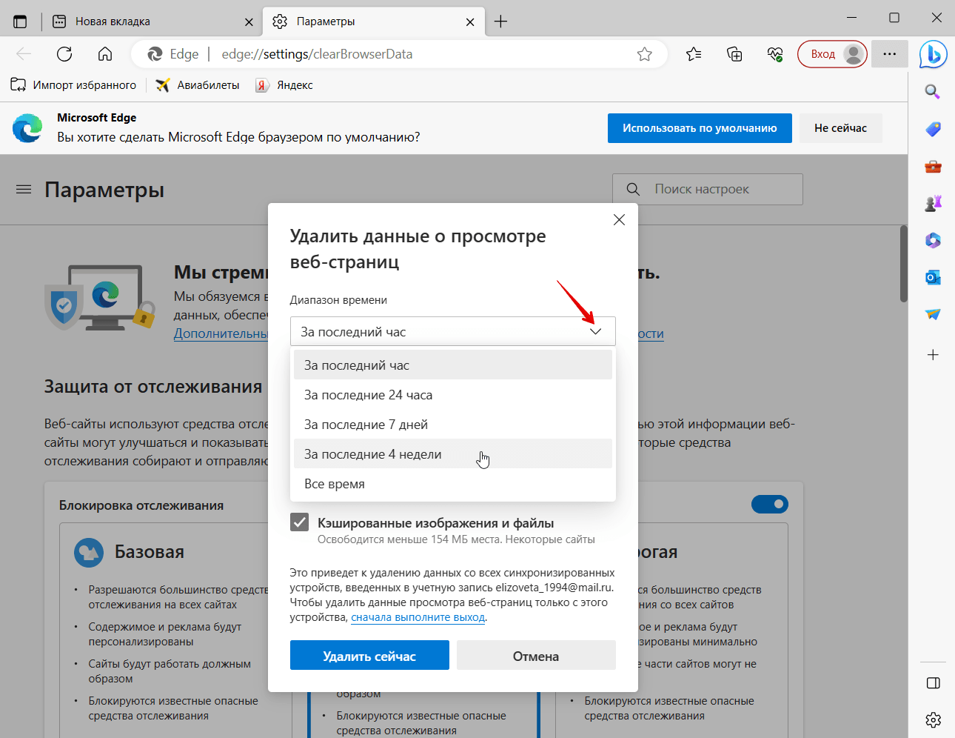
Task: Close the clear browsing data dialog
Action: pos(620,220)
